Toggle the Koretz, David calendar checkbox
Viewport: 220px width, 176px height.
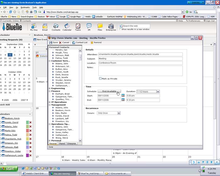pyautogui.click(x=0, y=122)
